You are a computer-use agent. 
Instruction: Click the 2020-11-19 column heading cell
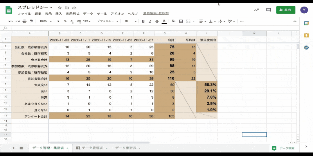click(101, 40)
